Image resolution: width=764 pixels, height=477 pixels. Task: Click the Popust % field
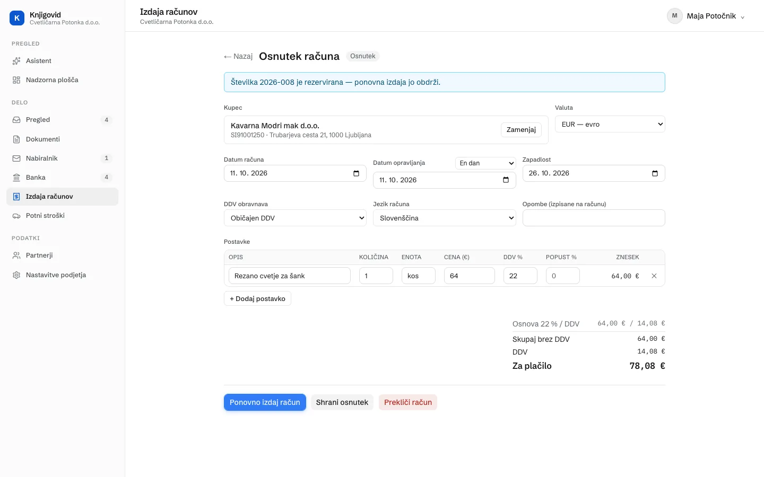[563, 276]
